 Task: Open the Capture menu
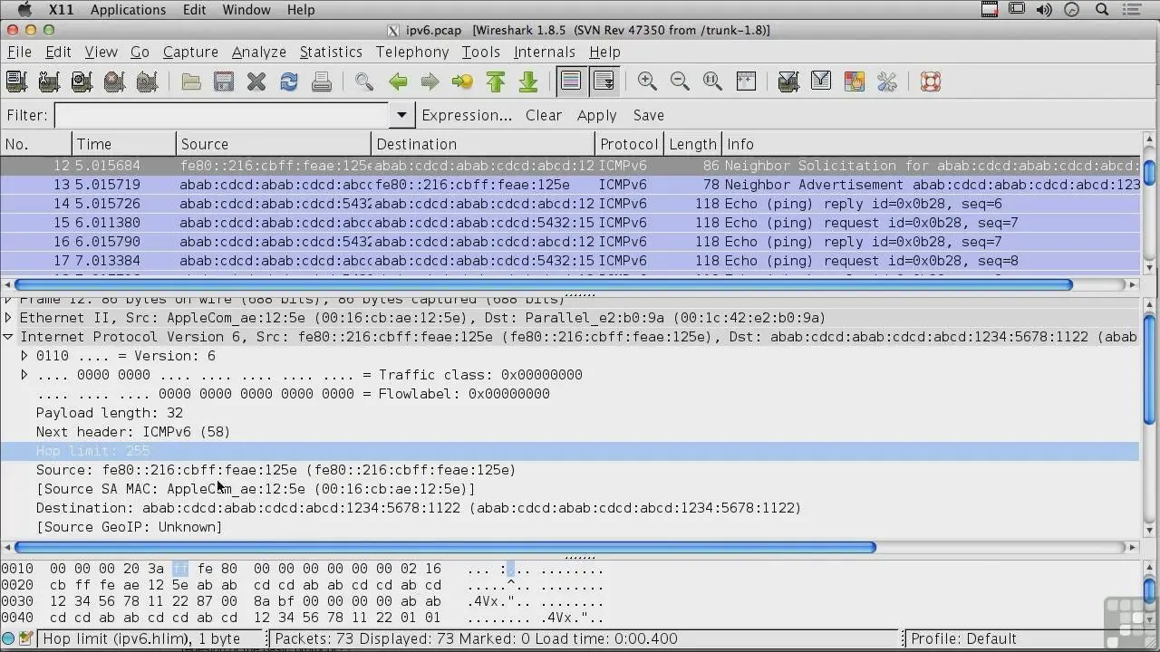click(x=190, y=52)
